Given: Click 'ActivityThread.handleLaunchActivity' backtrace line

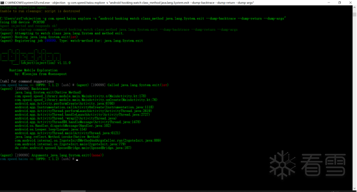Looking at the screenshot, I should click(x=83, y=114).
